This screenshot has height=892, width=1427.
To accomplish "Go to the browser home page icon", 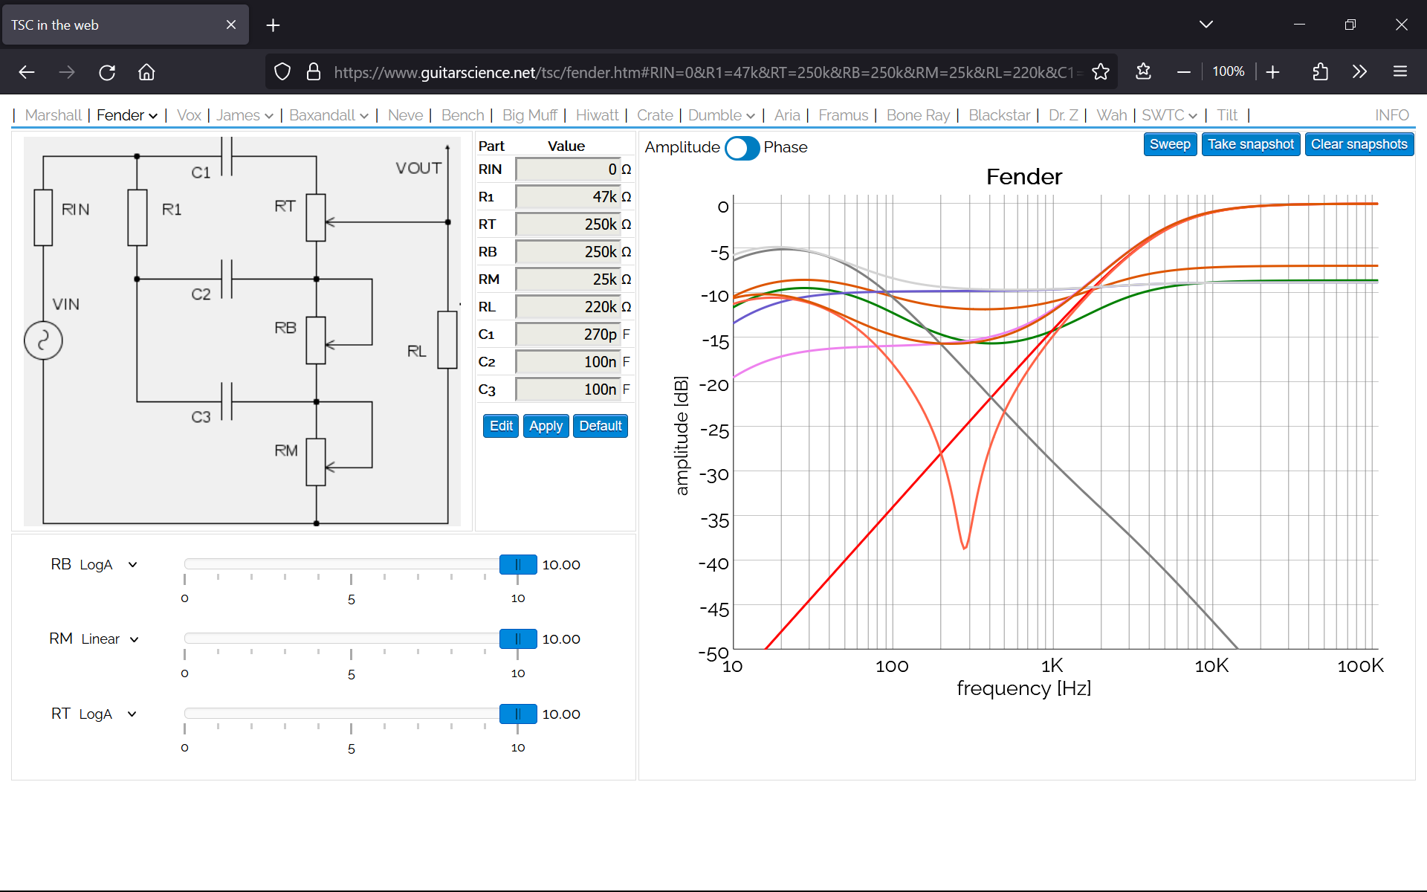I will 146,72.
